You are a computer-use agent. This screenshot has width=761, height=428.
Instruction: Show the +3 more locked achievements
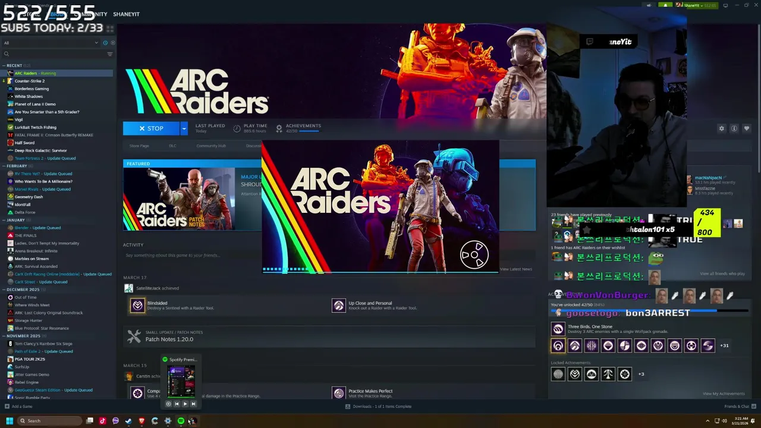click(641, 374)
